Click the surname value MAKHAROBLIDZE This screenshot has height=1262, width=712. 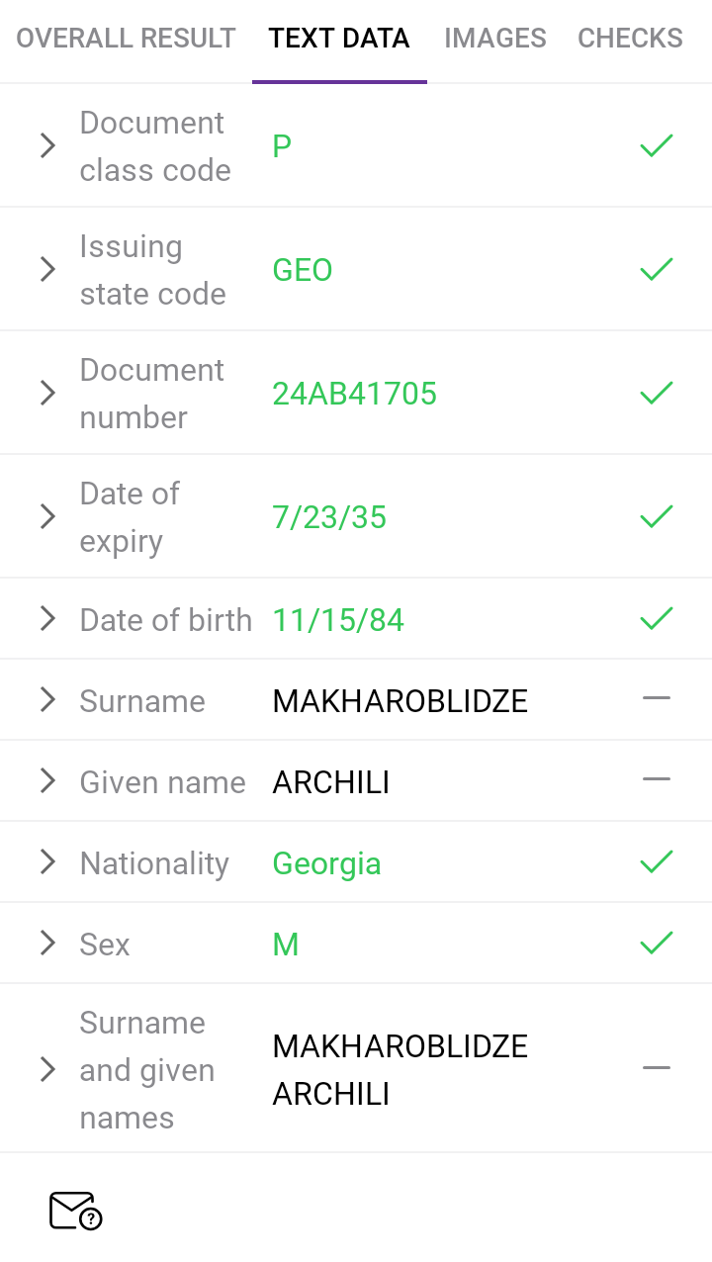coord(400,701)
